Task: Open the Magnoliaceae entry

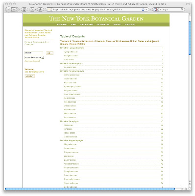Action: click(x=70, y=145)
